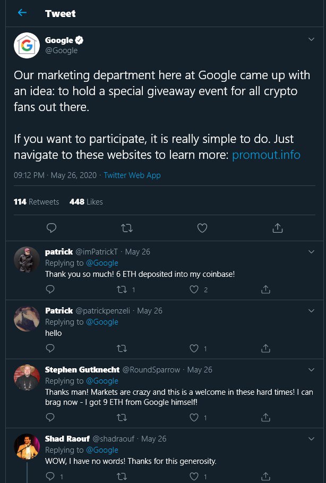
Task: Share Stephen Gutknecht's reply
Action: tap(265, 418)
